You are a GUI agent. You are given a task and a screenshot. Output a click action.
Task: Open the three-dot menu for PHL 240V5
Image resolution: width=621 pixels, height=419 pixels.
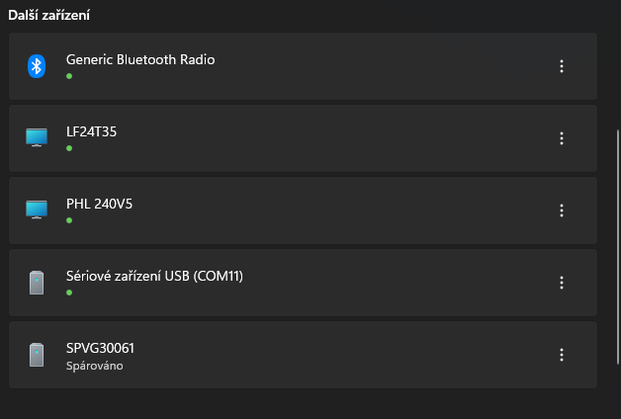(562, 210)
